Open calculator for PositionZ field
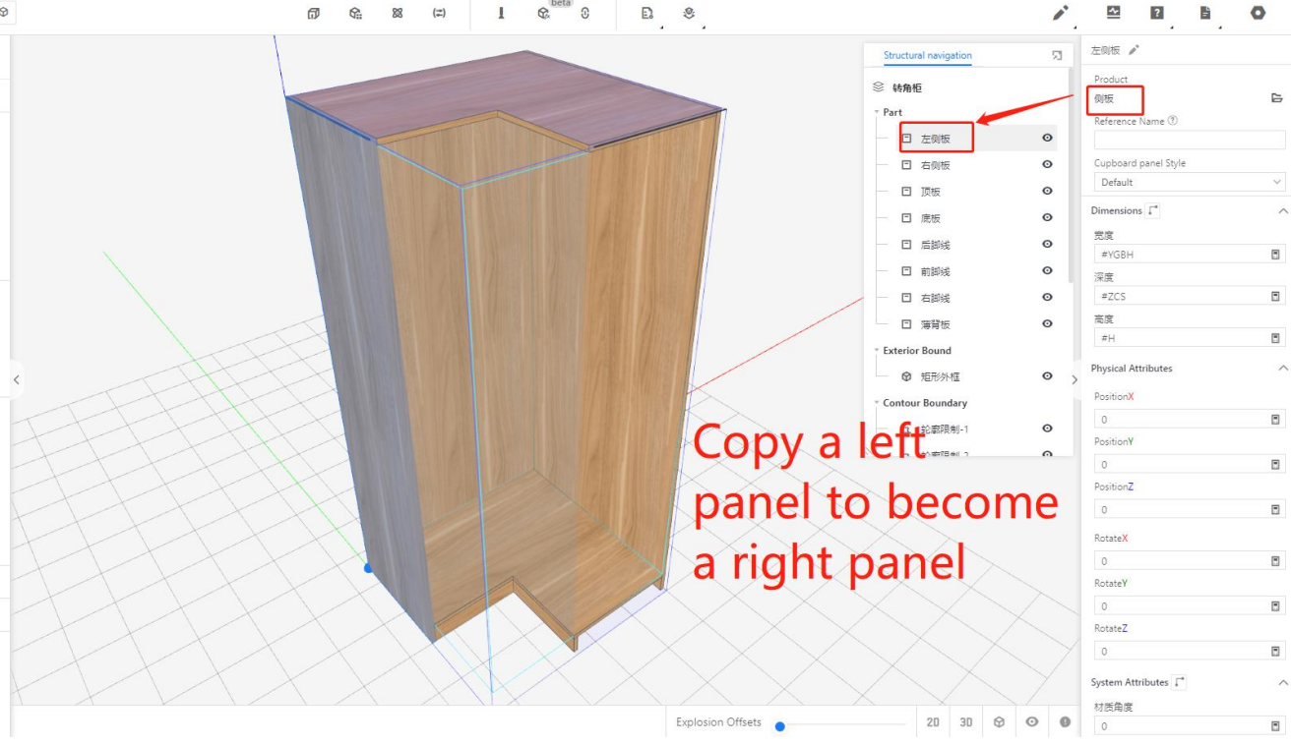Image resolution: width=1291 pixels, height=745 pixels. click(1275, 509)
